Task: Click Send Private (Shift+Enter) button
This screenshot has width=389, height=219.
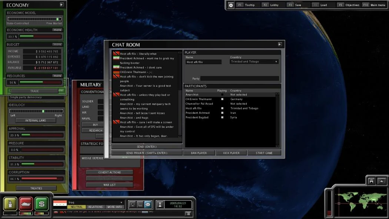Action: (147, 153)
